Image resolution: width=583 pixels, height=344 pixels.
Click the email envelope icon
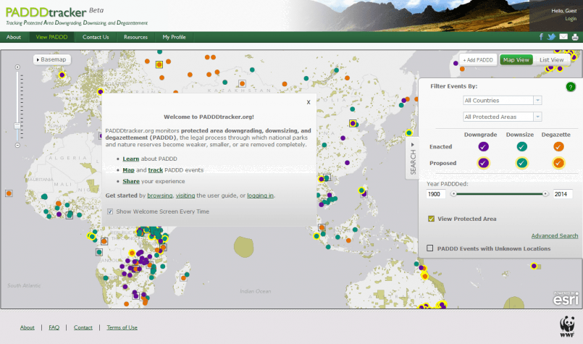[x=563, y=37]
